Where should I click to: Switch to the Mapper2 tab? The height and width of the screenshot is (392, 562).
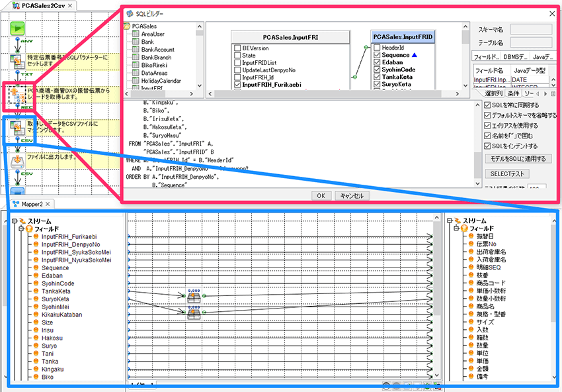32,204
